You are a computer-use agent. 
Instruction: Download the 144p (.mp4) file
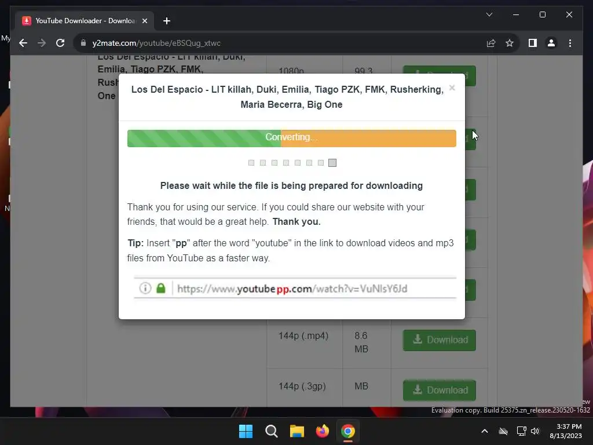(439, 340)
